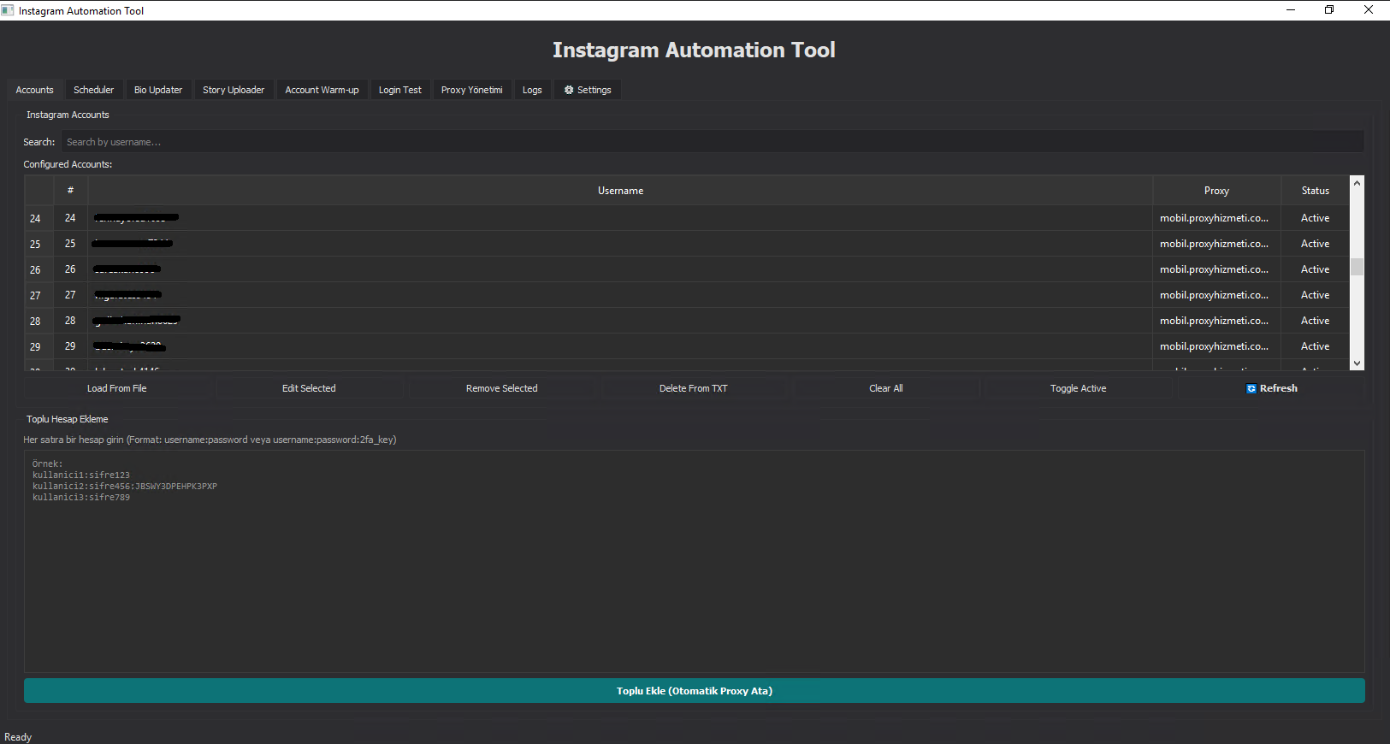The image size is (1390, 744).
Task: Click the Active status of row 27
Action: click(1315, 295)
